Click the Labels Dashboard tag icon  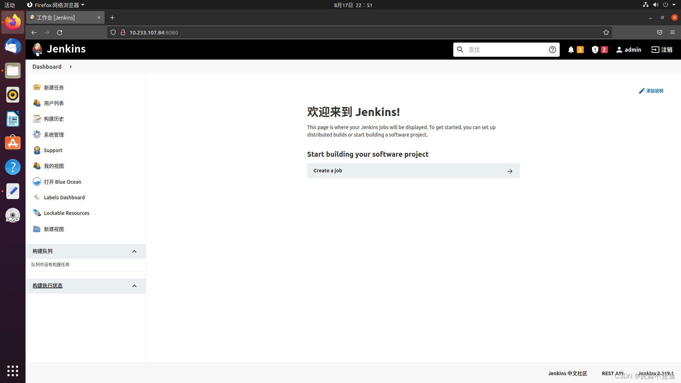coord(37,197)
